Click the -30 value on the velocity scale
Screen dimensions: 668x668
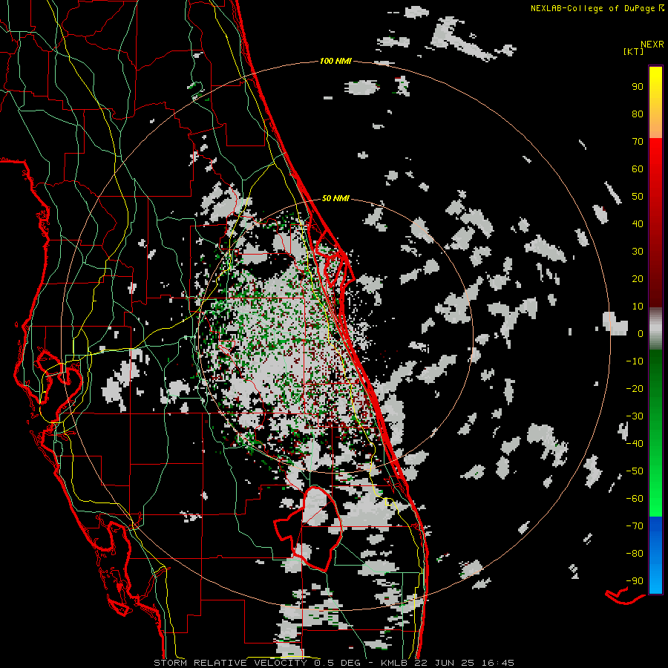point(635,416)
